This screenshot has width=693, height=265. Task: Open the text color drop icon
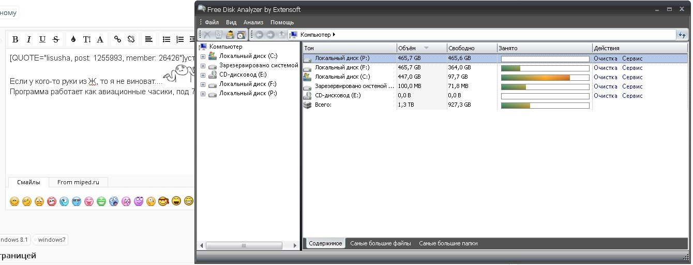pos(73,39)
